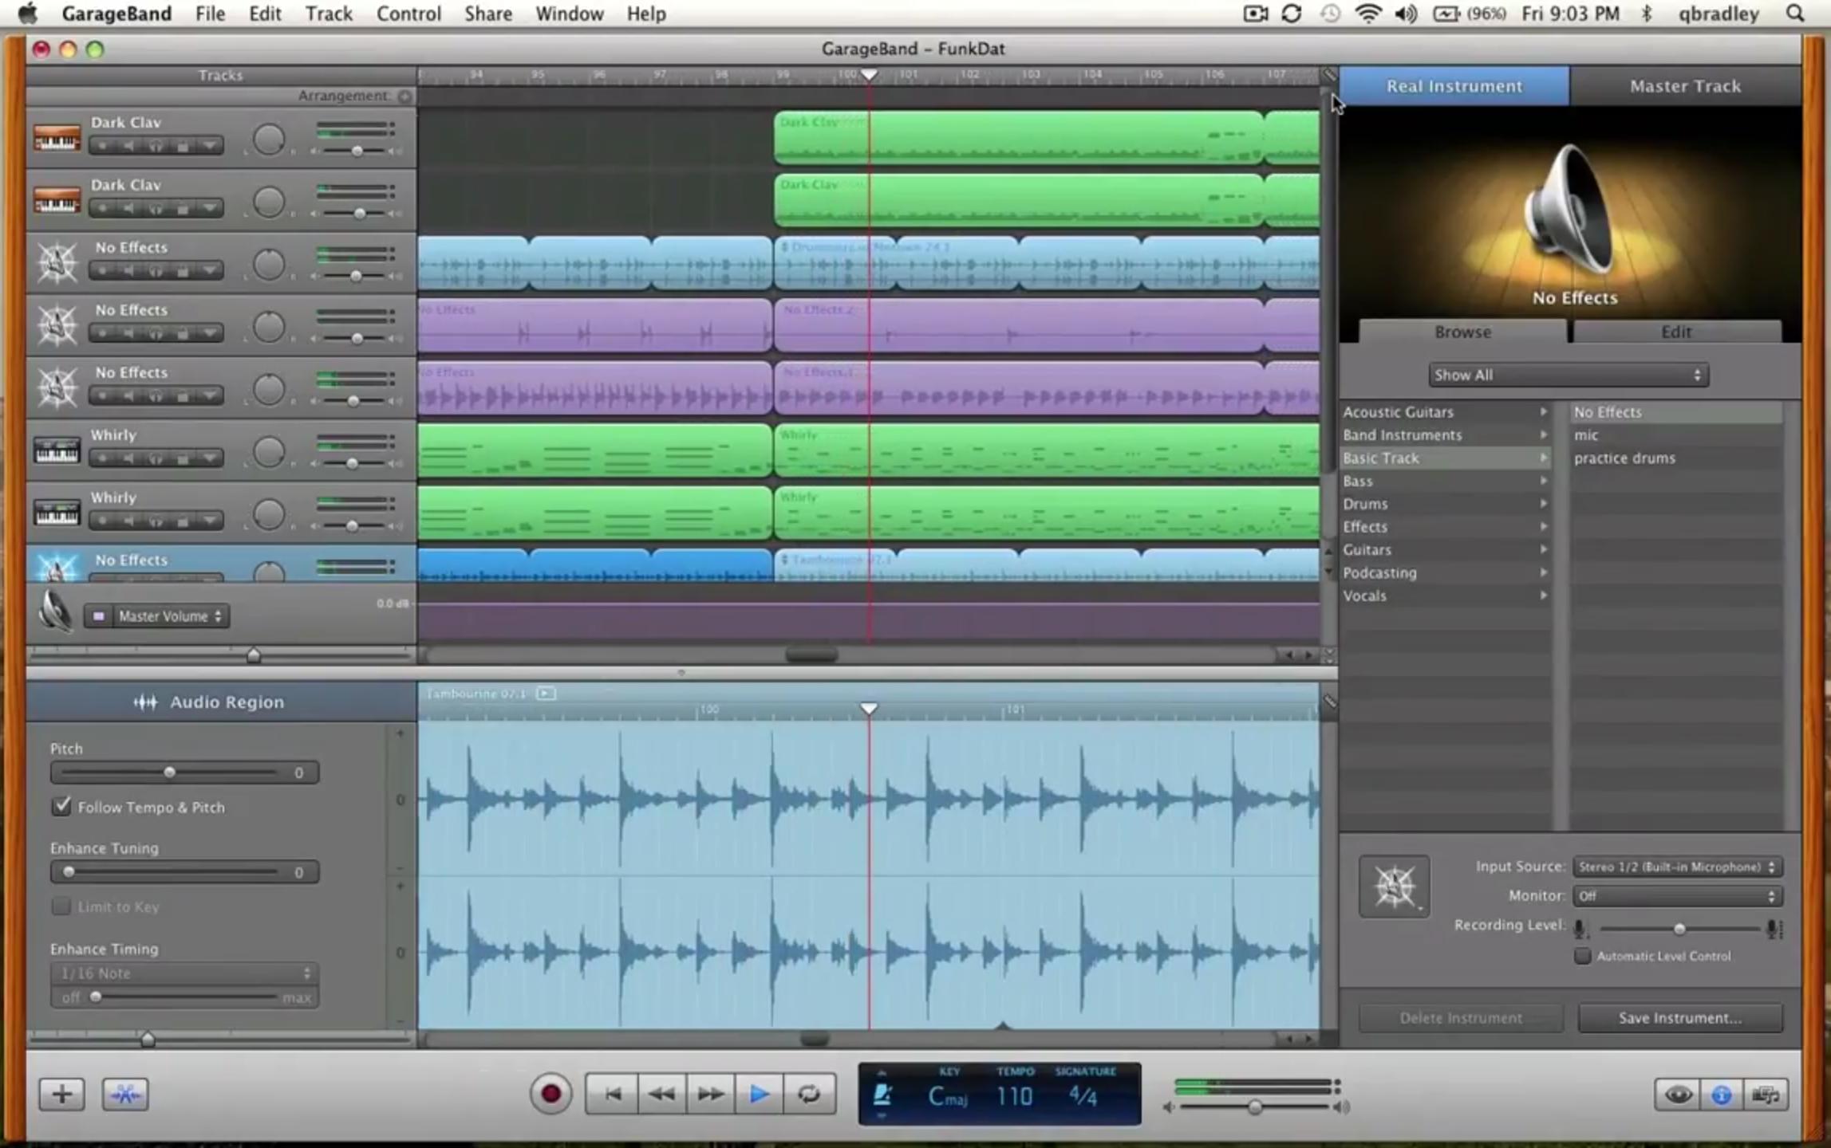Open the Control menu

408,14
